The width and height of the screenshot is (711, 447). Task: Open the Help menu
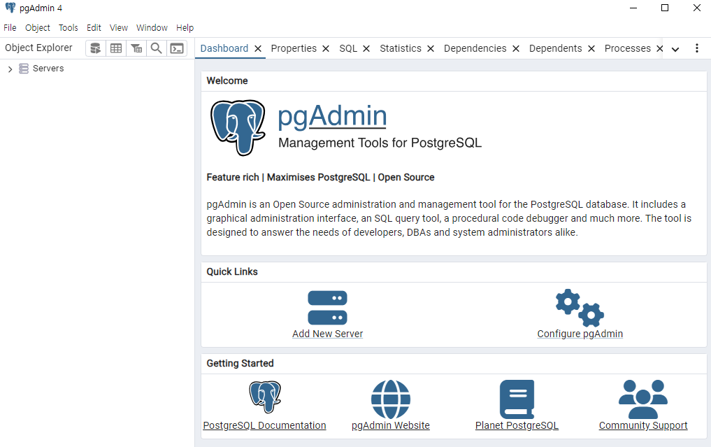tap(185, 28)
